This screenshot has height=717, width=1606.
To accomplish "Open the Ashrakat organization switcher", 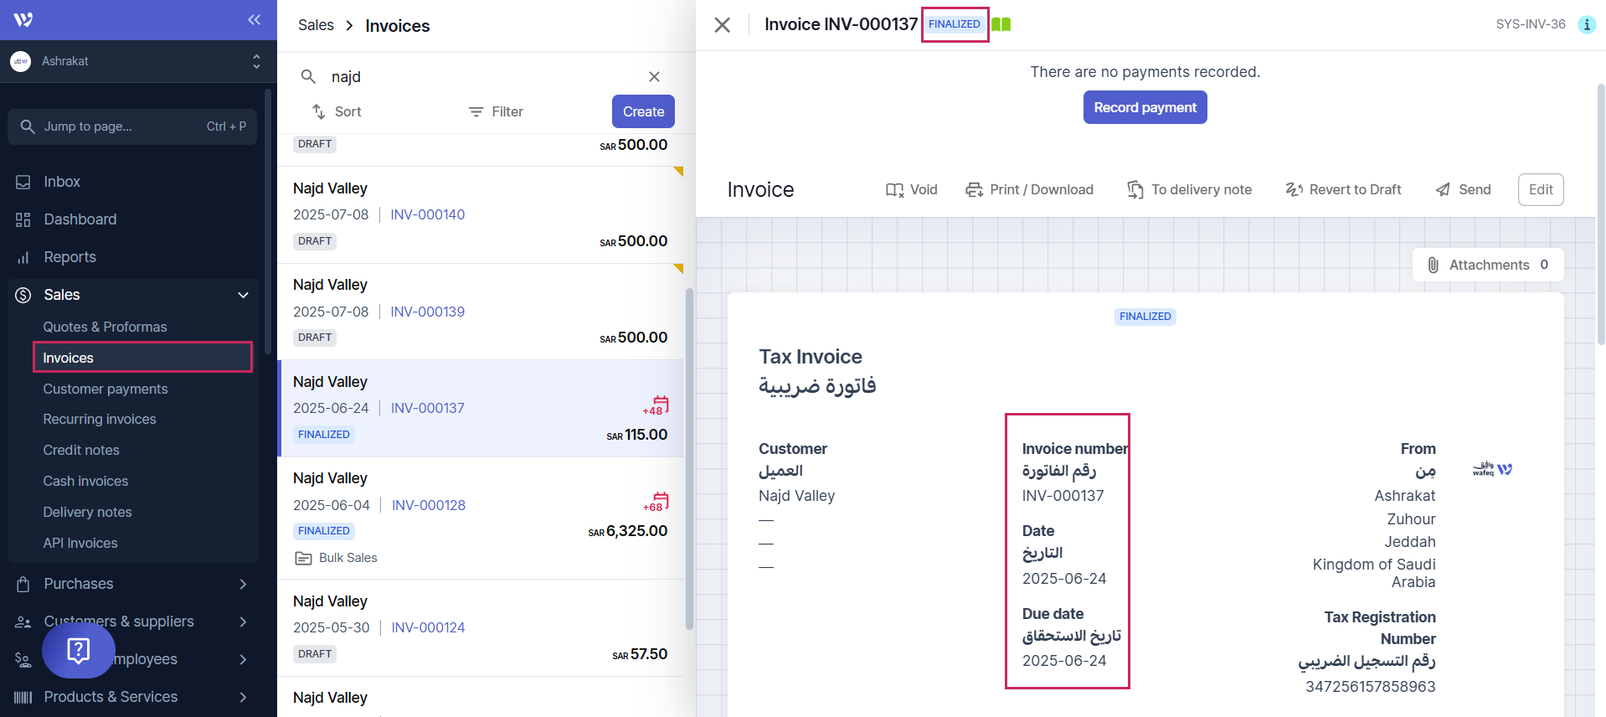I will [136, 61].
